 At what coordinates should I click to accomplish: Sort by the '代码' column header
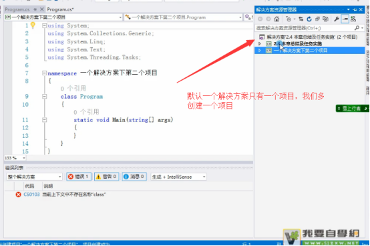tap(29, 187)
